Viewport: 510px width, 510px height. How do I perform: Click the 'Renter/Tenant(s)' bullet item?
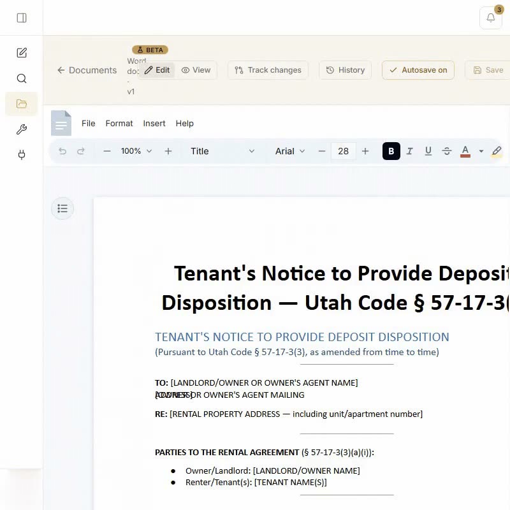[256, 483]
